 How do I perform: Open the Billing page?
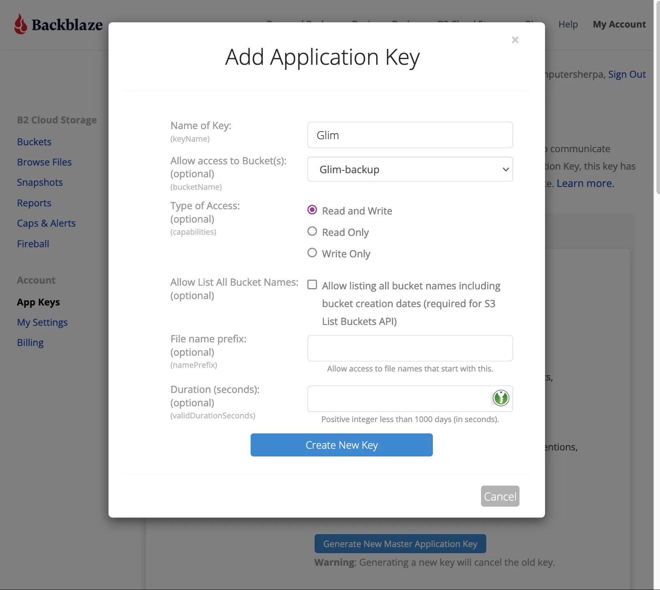tap(30, 342)
